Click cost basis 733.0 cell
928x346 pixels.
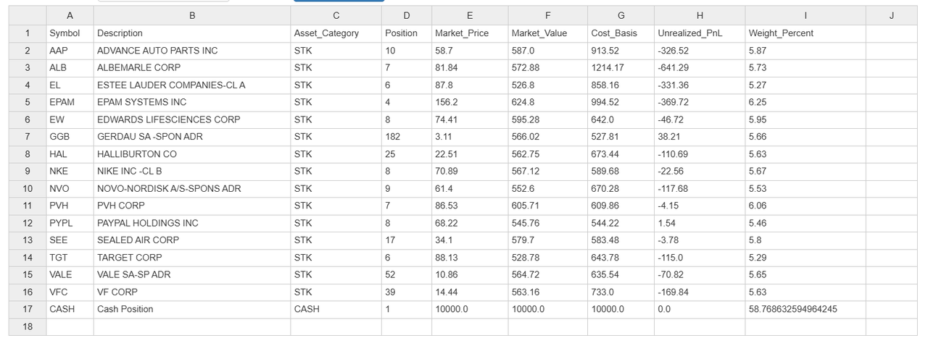coord(621,292)
